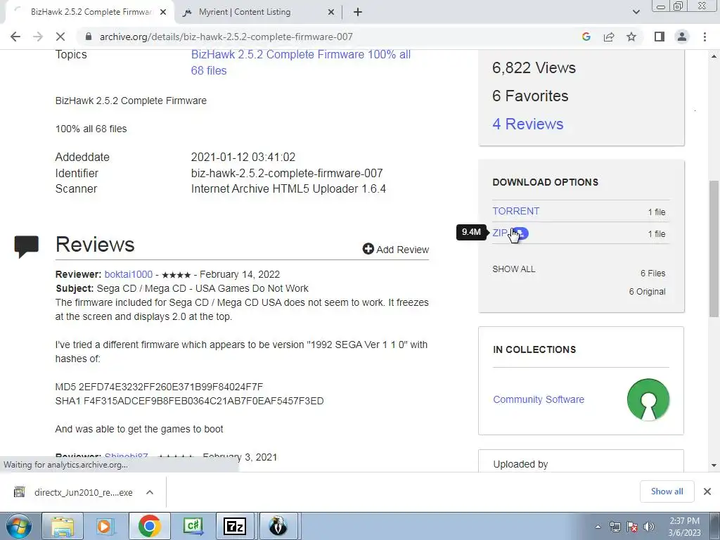Viewport: 720px width, 540px height.
Task: Click the scrollbar up arrow
Action: pyautogui.click(x=714, y=56)
